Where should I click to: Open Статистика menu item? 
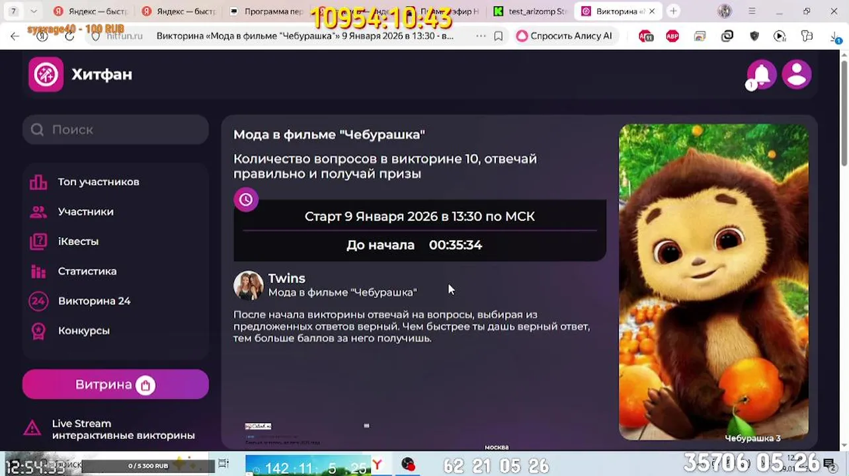click(87, 271)
